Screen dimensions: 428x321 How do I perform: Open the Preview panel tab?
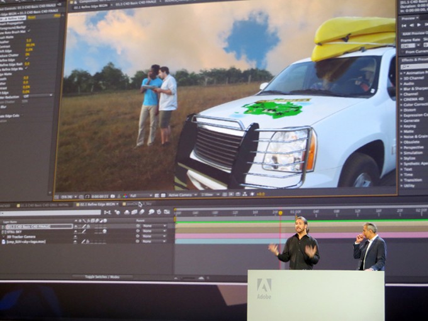coord(410,18)
